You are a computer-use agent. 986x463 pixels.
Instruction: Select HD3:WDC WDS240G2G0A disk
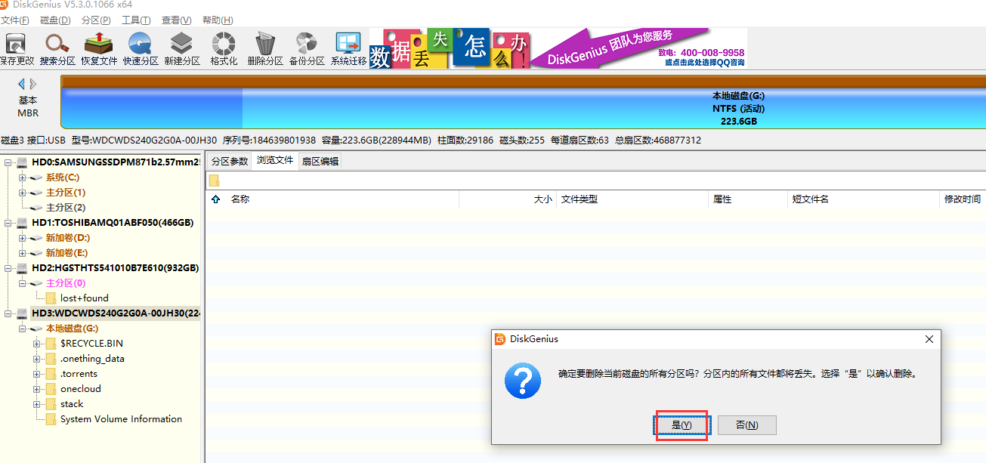tap(116, 313)
